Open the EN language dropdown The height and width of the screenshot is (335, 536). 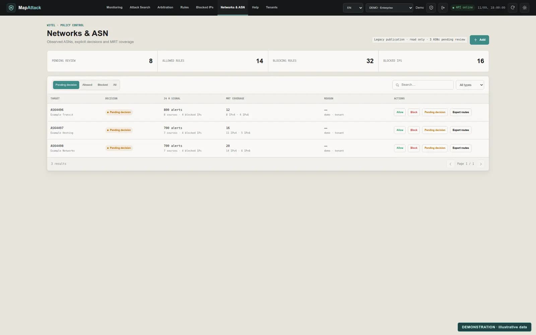353,8
